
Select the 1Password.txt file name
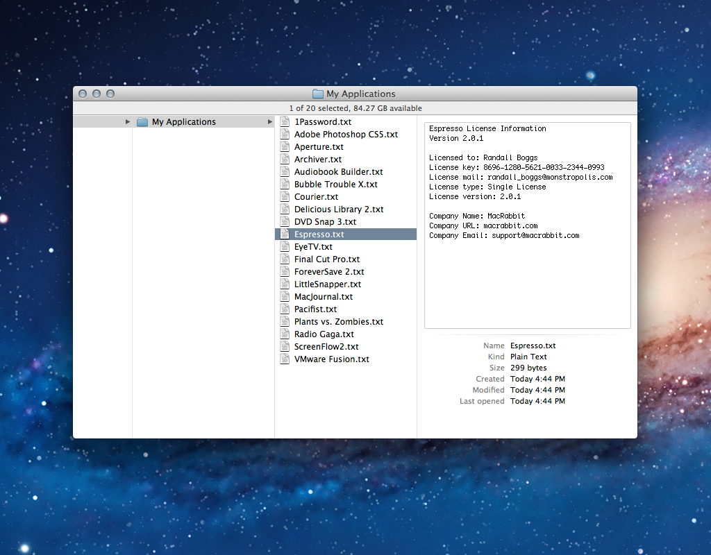point(323,122)
